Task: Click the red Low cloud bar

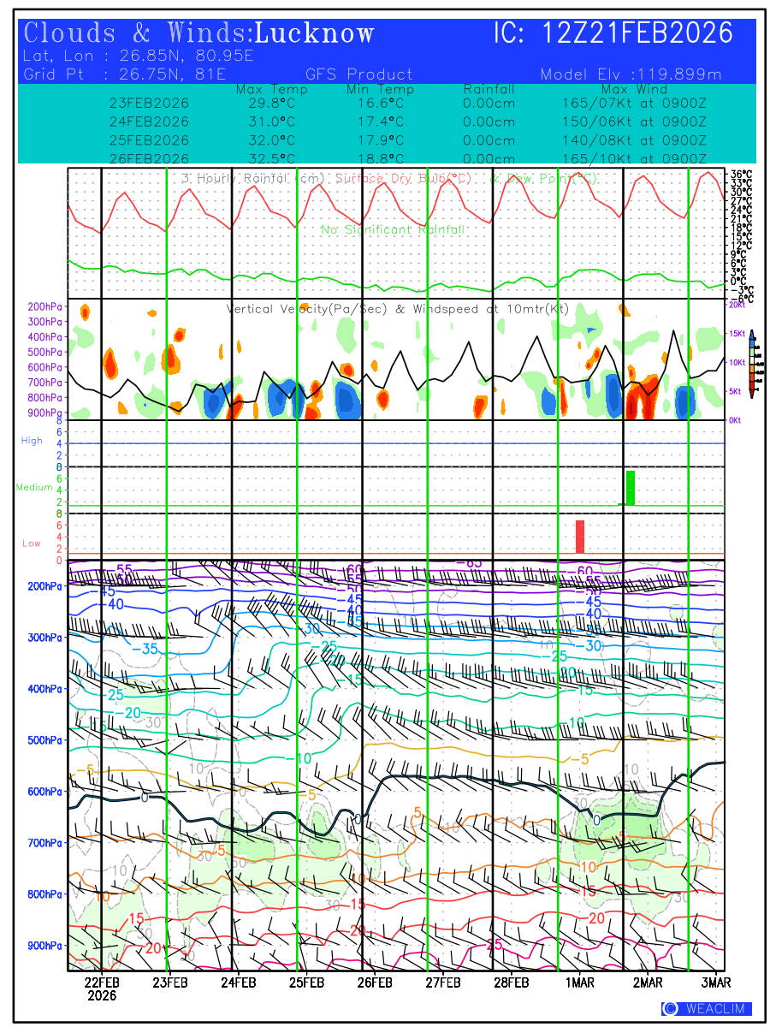Action: coord(580,537)
